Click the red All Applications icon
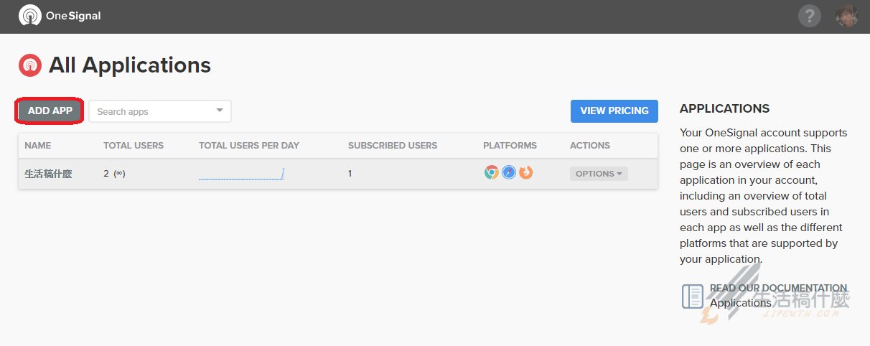 [x=30, y=65]
